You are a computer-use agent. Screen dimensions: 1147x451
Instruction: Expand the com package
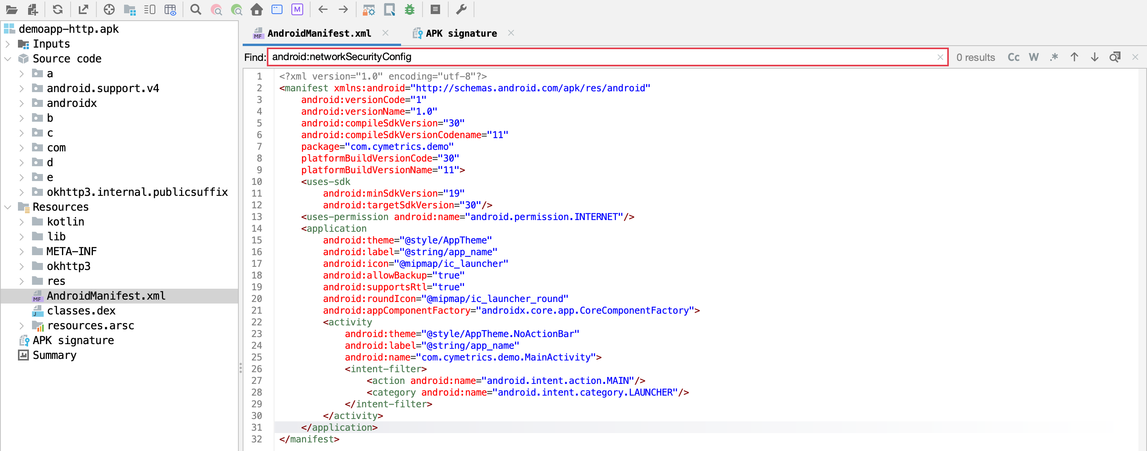click(21, 148)
